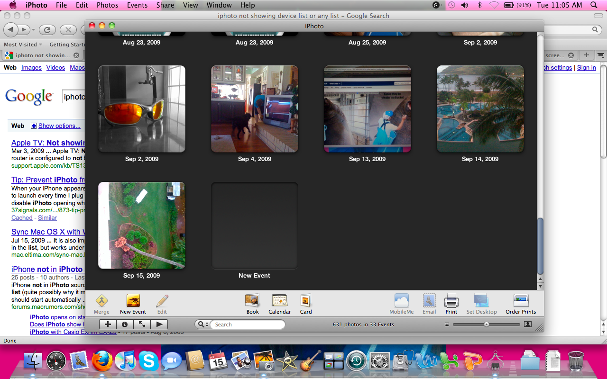Screen dimensions: 607x379
Task: Click the Images link on the Google page
Action: tap(31, 68)
